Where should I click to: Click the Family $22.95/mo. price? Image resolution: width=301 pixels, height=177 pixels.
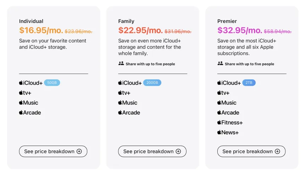click(x=140, y=30)
